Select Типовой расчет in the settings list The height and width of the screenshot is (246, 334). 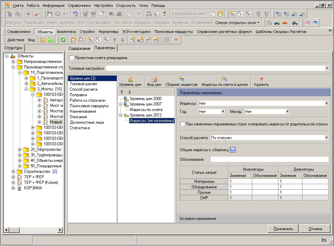83,84
